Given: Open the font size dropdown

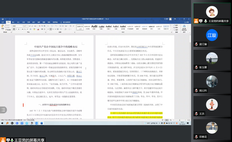Looking at the screenshot, I should tap(28, 26).
